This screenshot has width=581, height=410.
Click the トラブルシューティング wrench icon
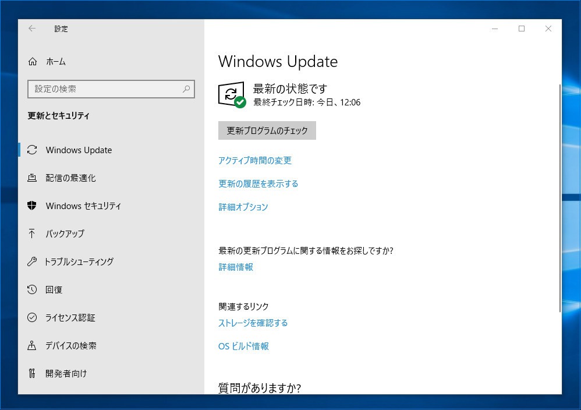pos(32,261)
